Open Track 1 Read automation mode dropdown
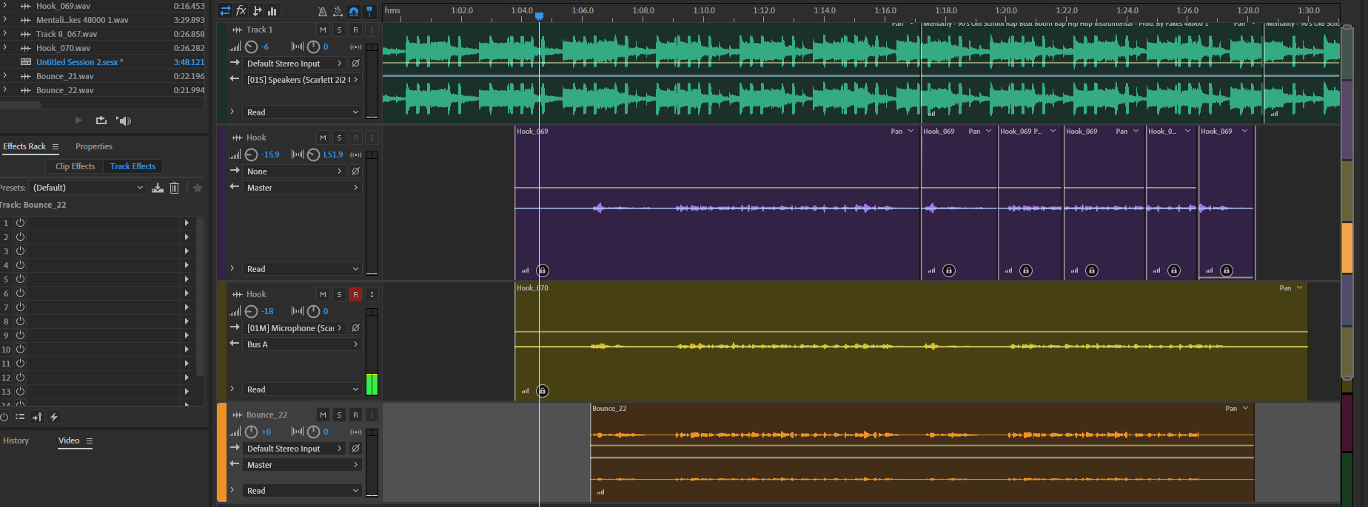Viewport: 1368px width, 507px height. (x=303, y=112)
